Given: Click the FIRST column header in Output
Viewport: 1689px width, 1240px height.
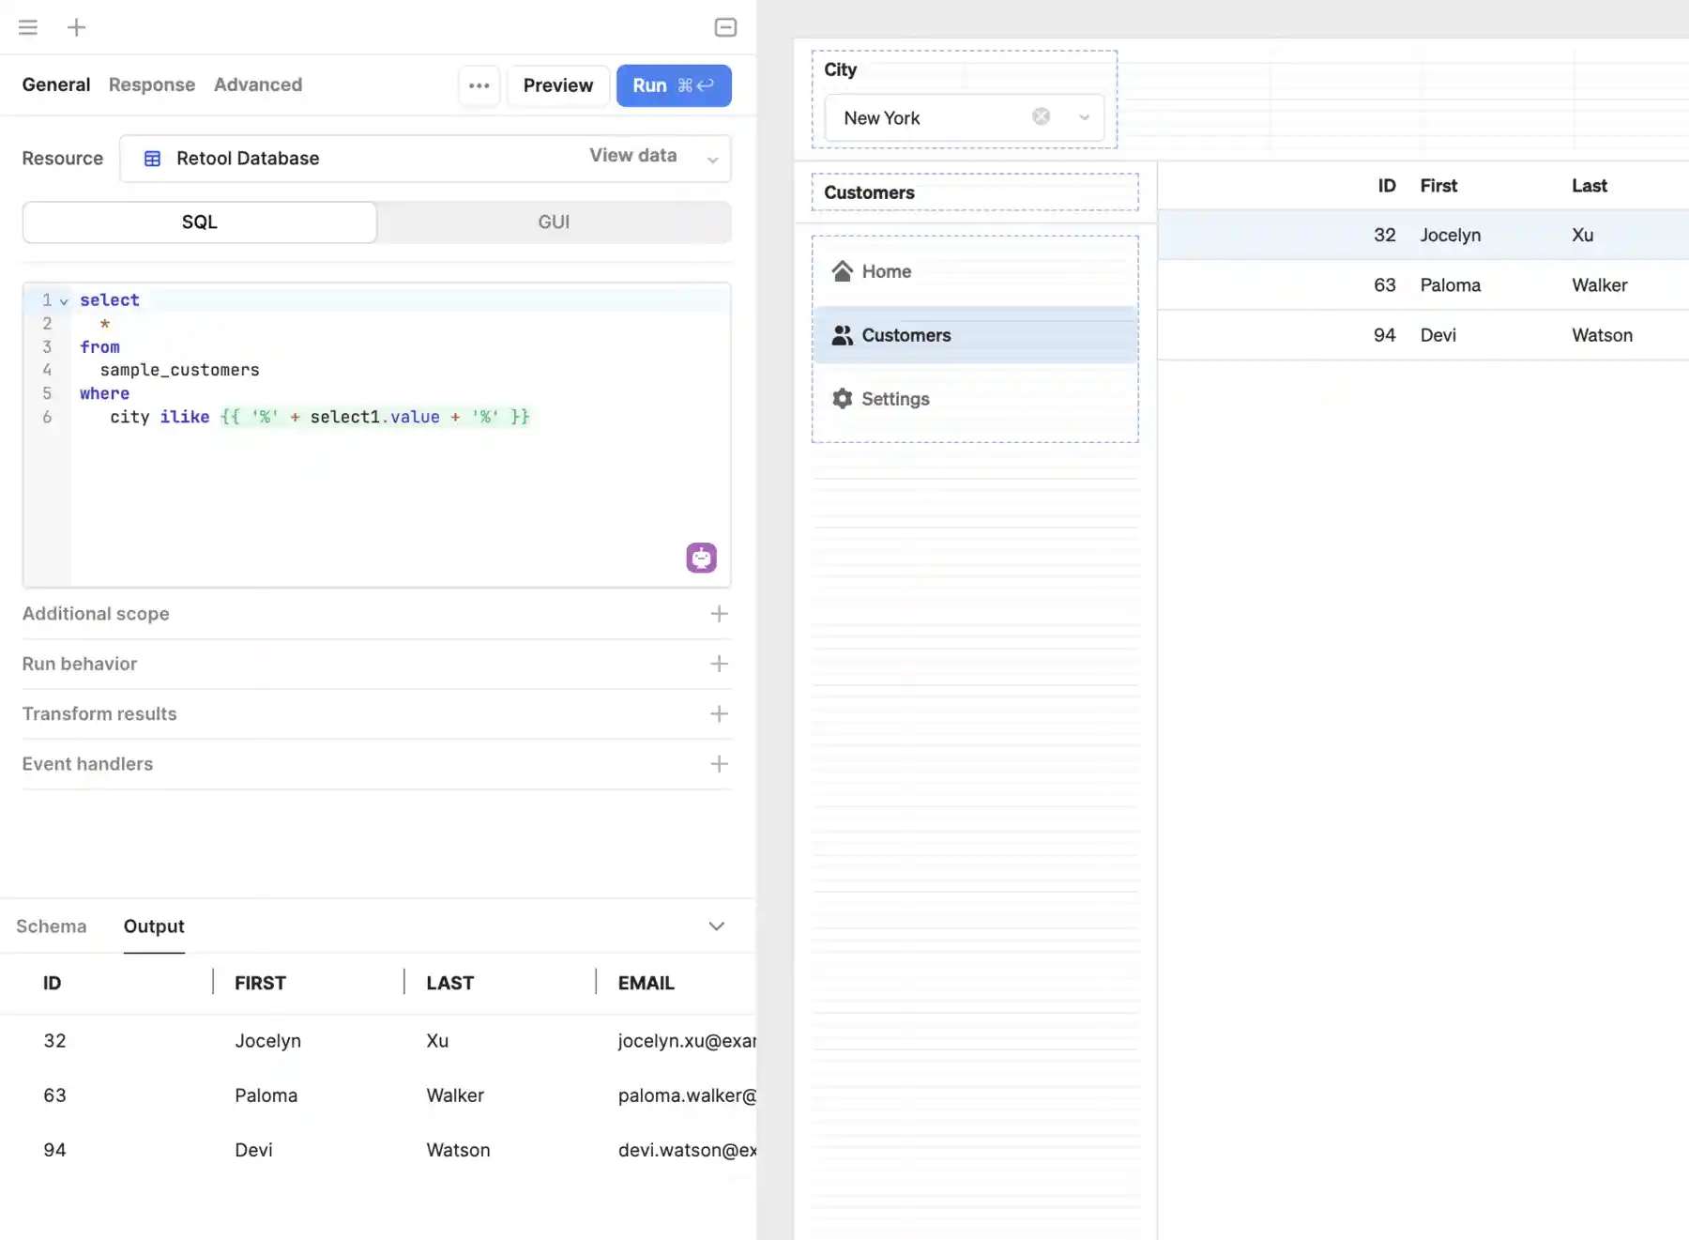Looking at the screenshot, I should pyautogui.click(x=260, y=983).
